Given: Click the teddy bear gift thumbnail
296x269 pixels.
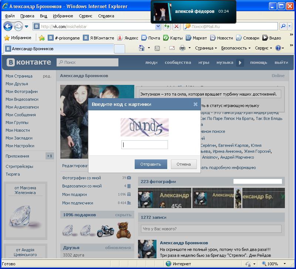Looking at the screenshot, I should [x=123, y=230].
